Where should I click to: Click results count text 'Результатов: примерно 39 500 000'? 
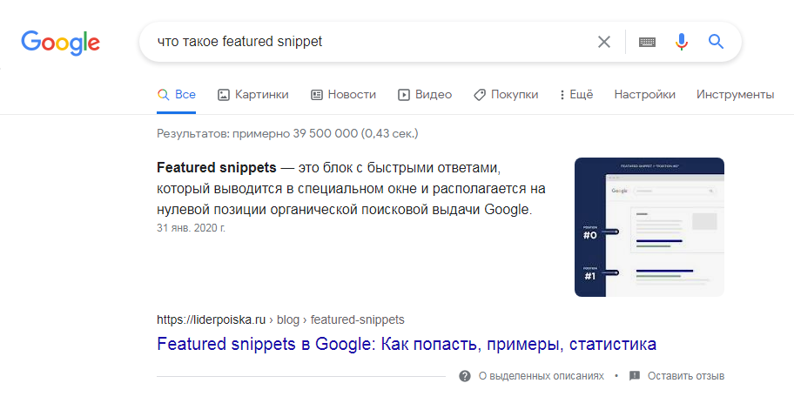click(257, 134)
